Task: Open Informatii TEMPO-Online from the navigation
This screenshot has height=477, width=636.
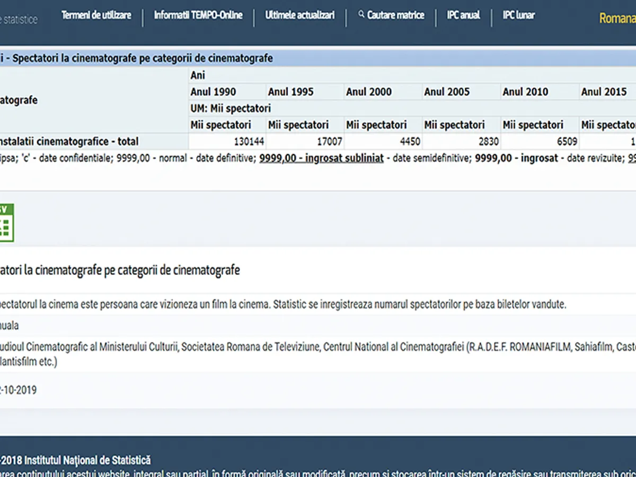Action: (198, 15)
